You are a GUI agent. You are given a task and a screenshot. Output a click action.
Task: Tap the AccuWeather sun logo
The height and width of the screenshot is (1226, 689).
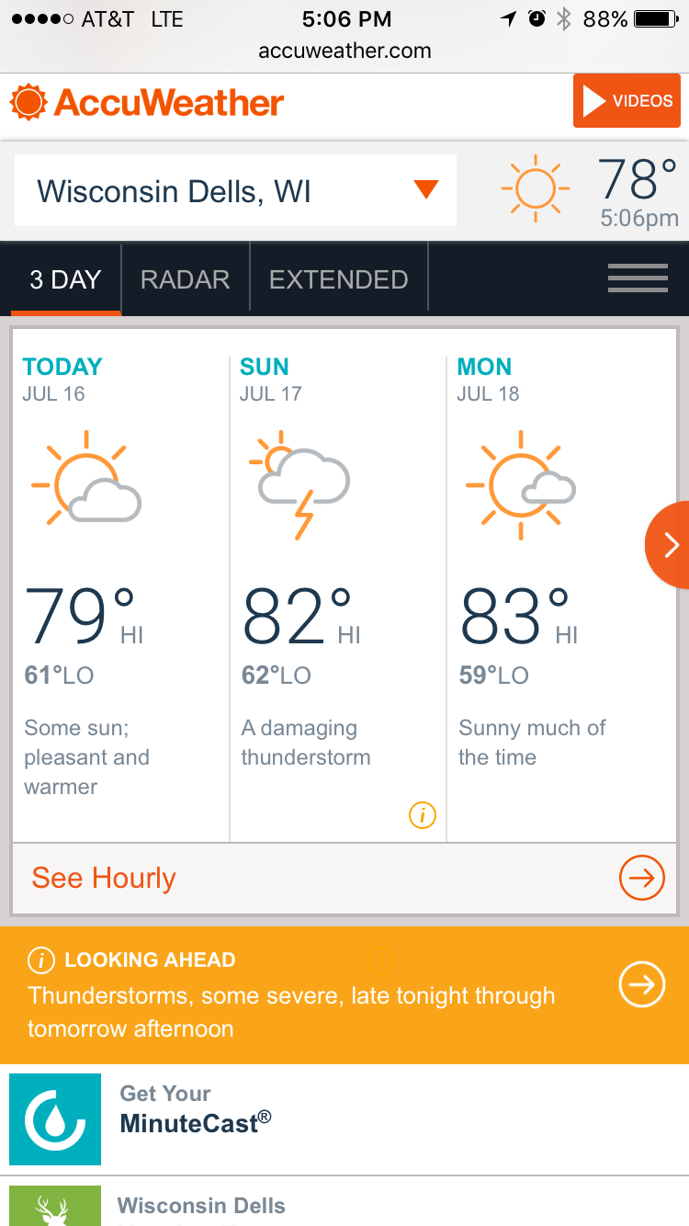[x=28, y=101]
